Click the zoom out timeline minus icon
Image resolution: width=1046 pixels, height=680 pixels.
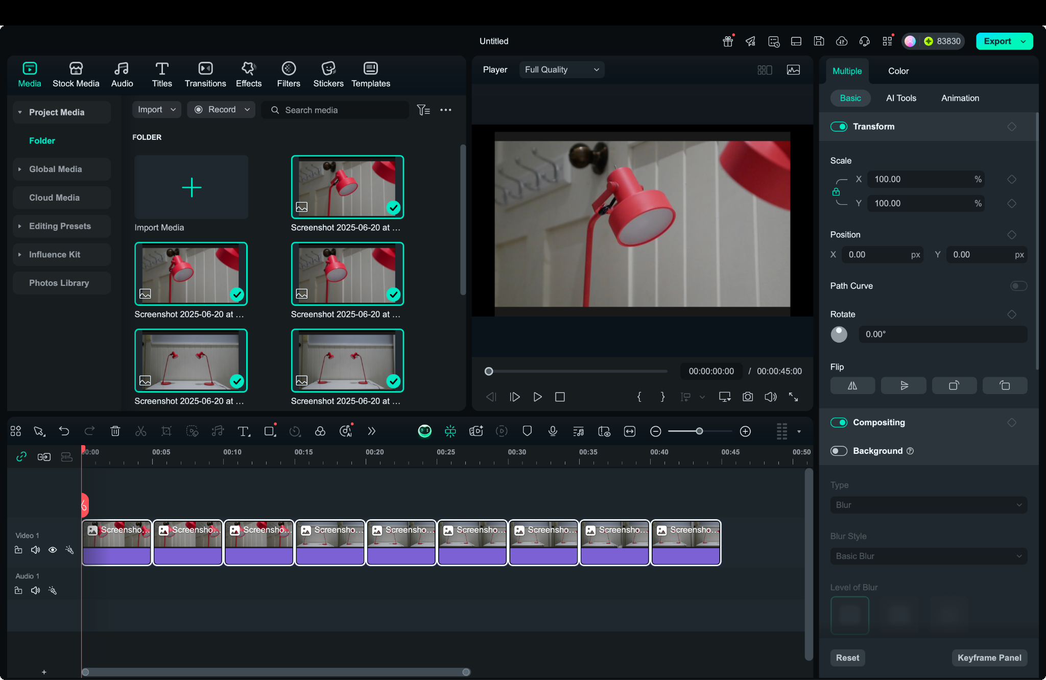tap(656, 431)
